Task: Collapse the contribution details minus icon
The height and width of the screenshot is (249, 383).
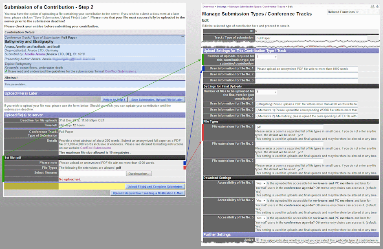Action: (183, 37)
